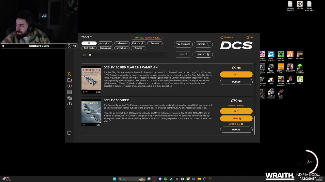Open DETAILS for Red Flag 21-1 Campaign
The height and width of the screenshot is (182, 325).
pos(236,82)
